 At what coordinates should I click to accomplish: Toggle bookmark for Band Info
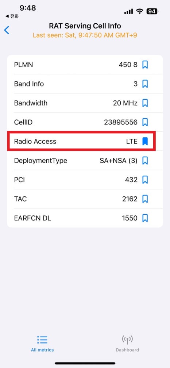coord(145,84)
